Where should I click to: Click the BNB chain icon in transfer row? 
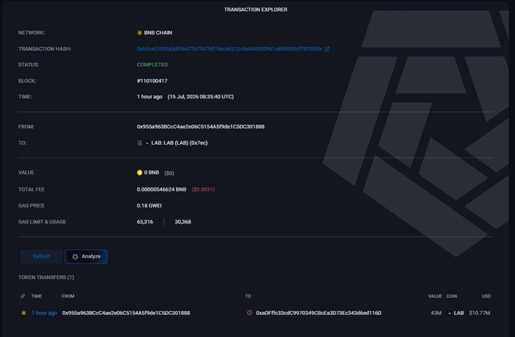tap(24, 313)
